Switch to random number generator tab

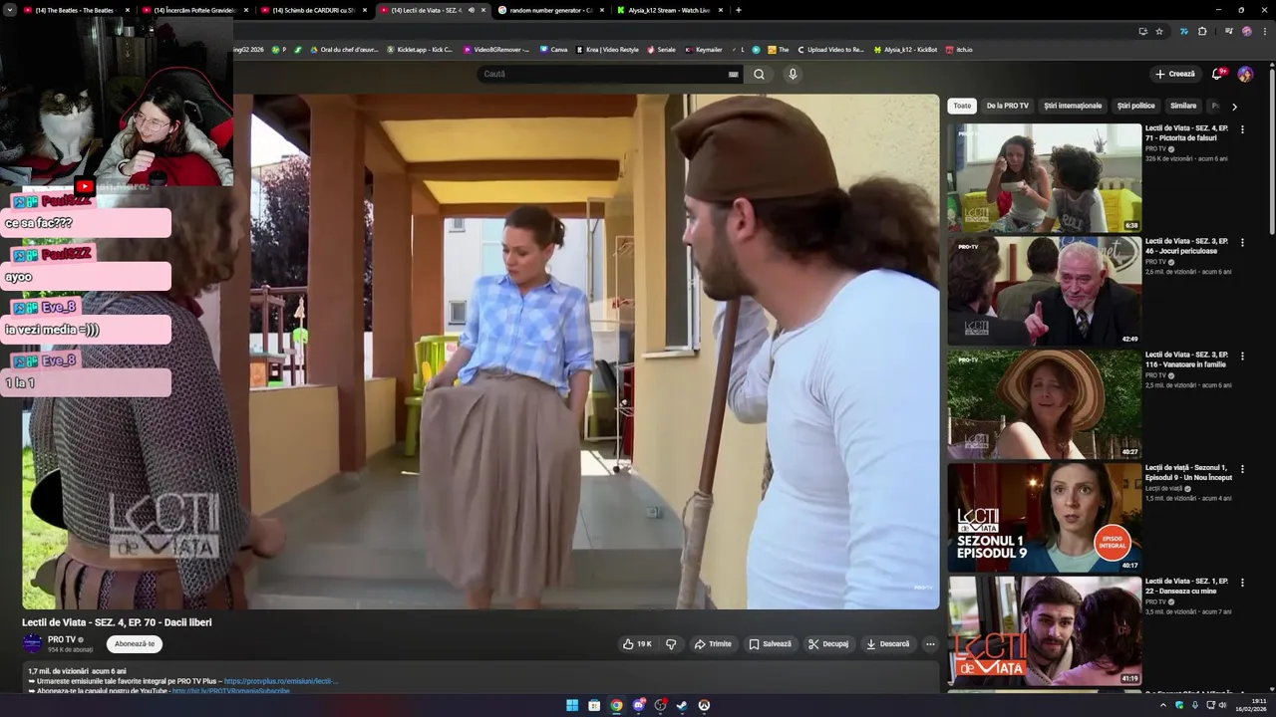point(551,10)
